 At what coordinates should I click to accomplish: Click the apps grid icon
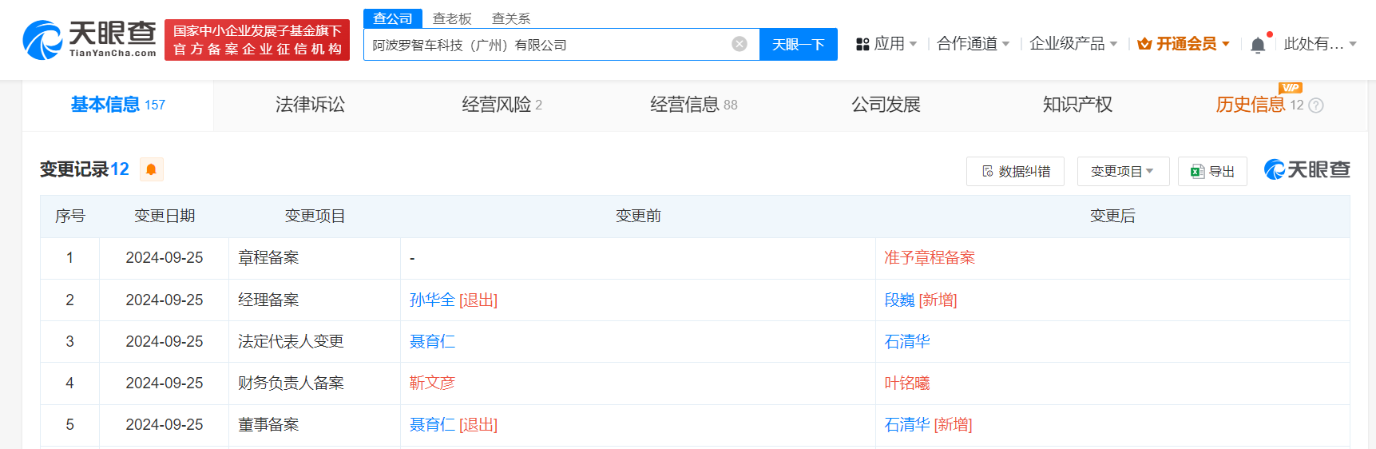[x=862, y=44]
